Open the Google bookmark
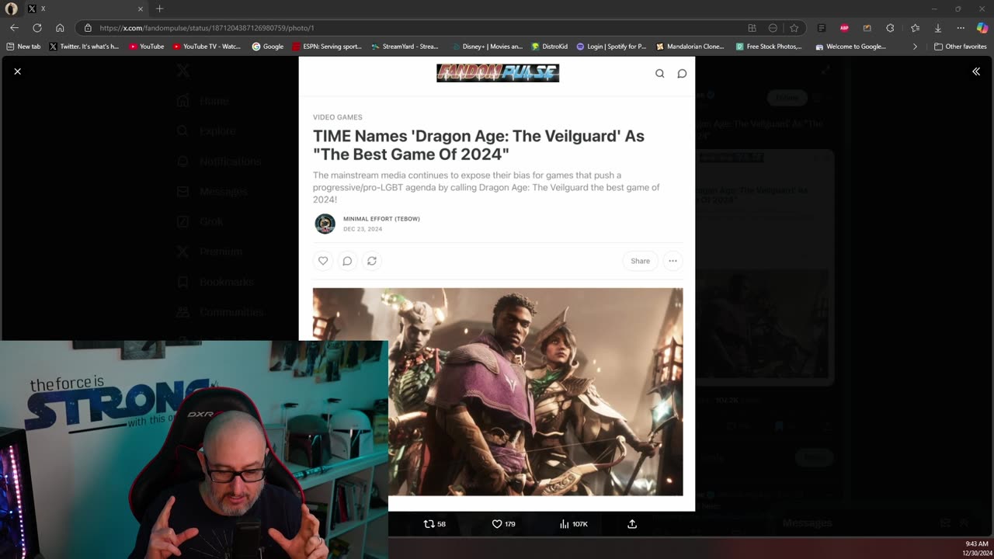 pos(268,47)
